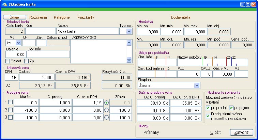Tick the Zp. checkbox
The height and width of the screenshot is (140, 258).
(x=27, y=61)
